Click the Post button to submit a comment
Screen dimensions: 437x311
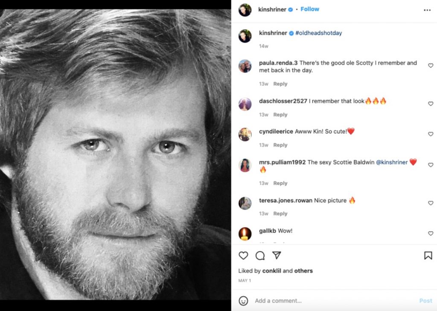425,300
